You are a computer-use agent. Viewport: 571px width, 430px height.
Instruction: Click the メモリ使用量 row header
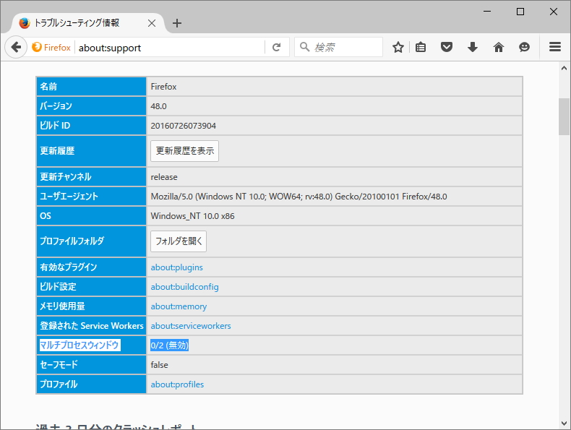(x=91, y=306)
